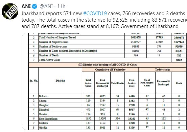Viewport: 187px width, 132px height.
Task: Click the District wise breakup title banner
Action: pyautogui.click(x=107, y=65)
